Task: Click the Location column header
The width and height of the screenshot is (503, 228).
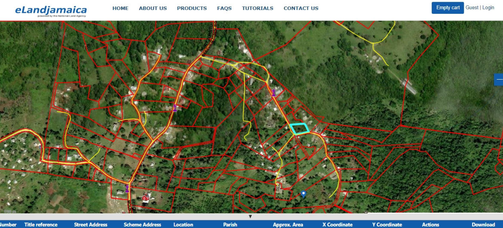Action: click(x=183, y=225)
